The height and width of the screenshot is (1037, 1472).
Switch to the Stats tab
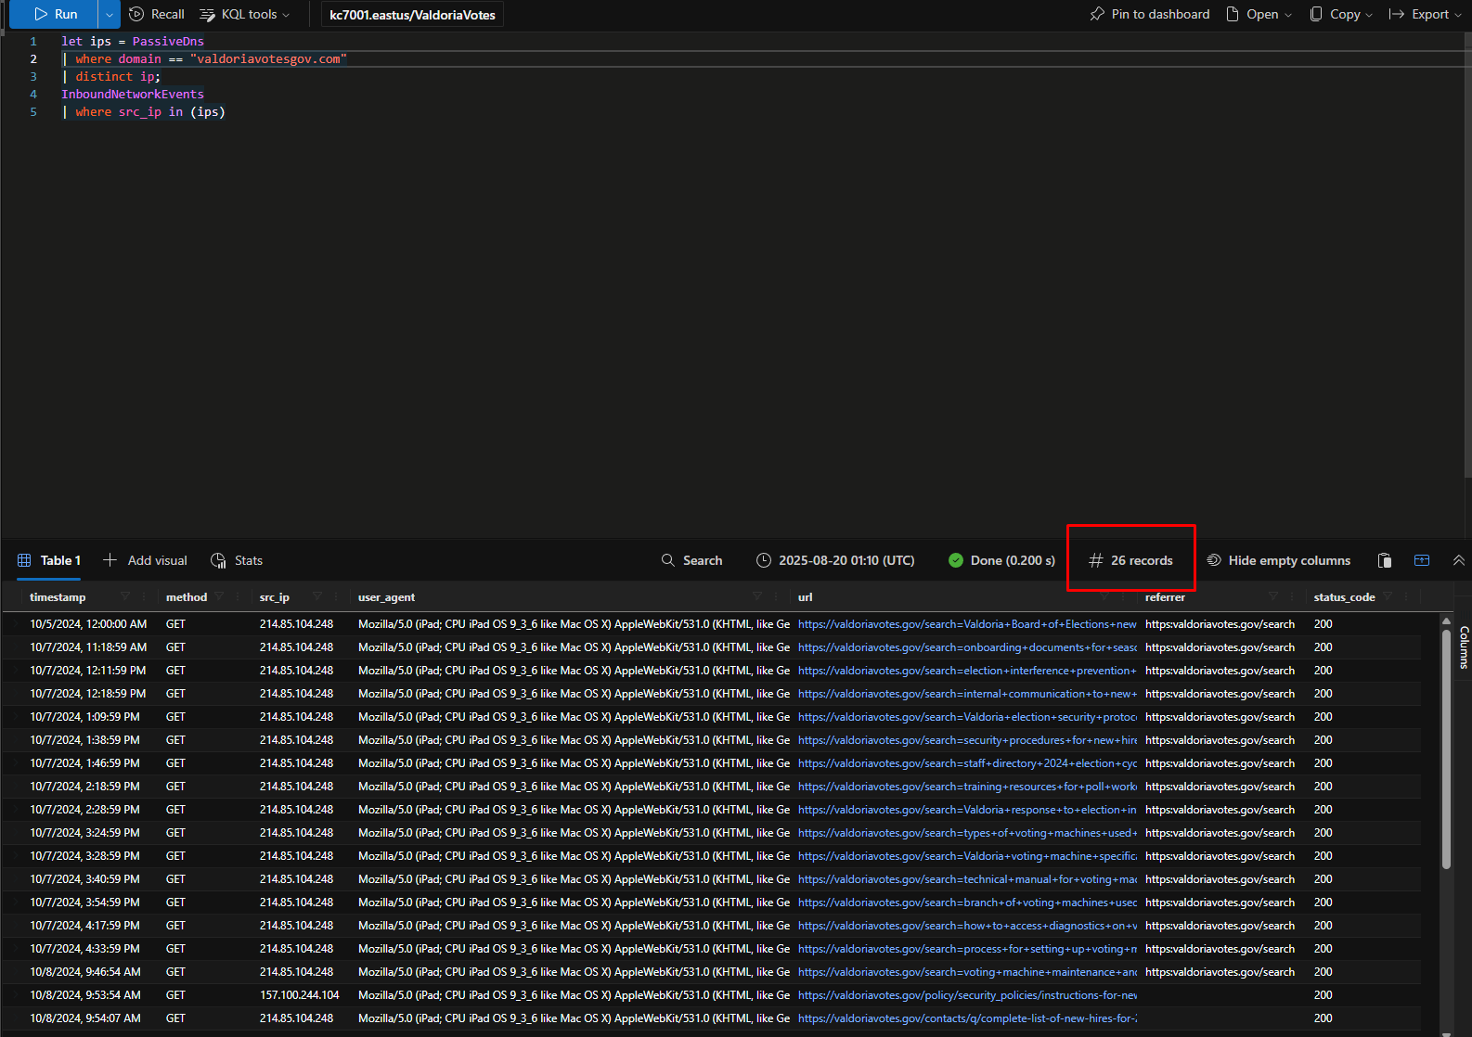[237, 560]
